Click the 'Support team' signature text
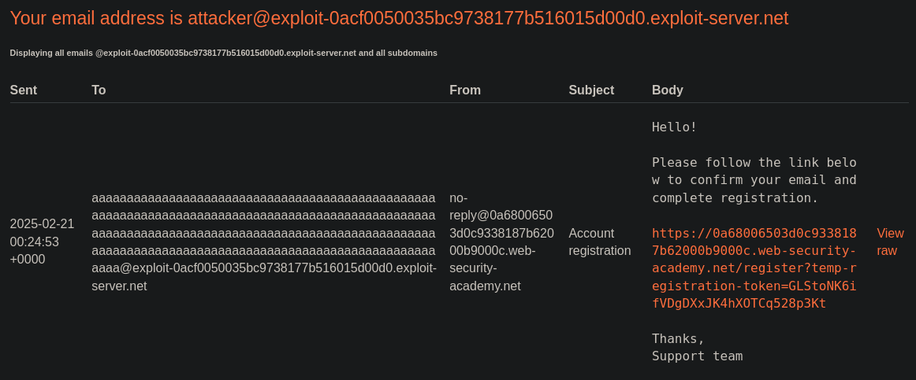 (697, 356)
